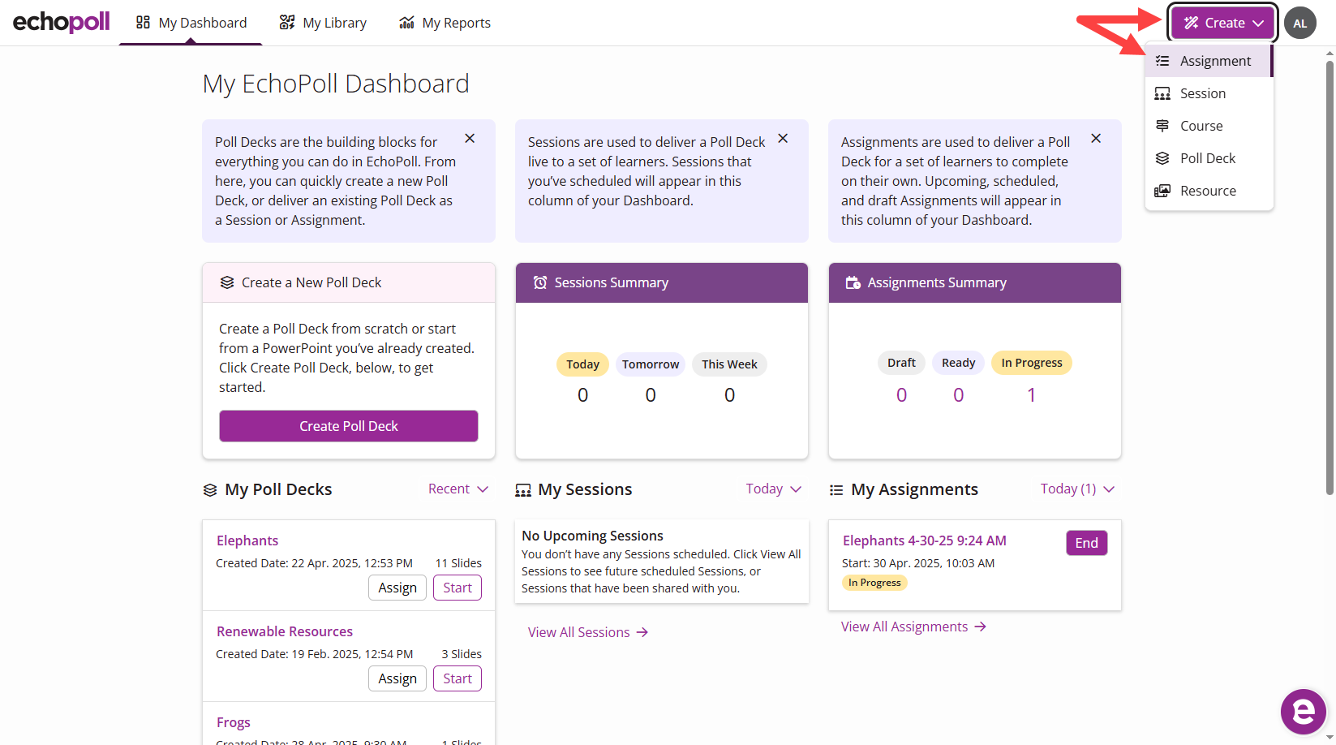Viewport: 1336px width, 745px height.
Task: Close the Sessions info card
Action: [x=783, y=139]
